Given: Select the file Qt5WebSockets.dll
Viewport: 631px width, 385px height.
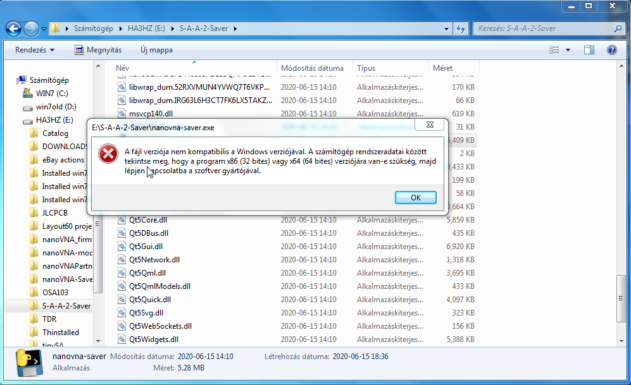Looking at the screenshot, I should point(160,326).
